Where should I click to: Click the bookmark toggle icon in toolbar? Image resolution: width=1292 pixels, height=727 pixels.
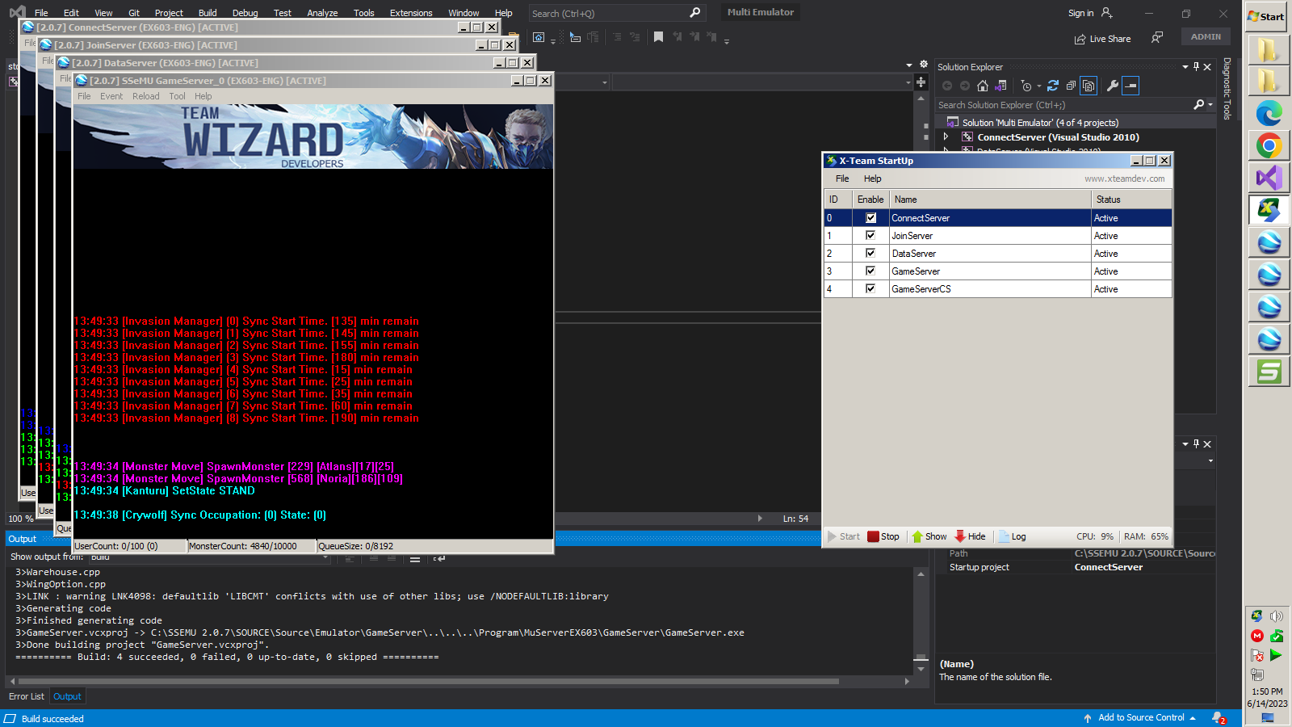658,37
